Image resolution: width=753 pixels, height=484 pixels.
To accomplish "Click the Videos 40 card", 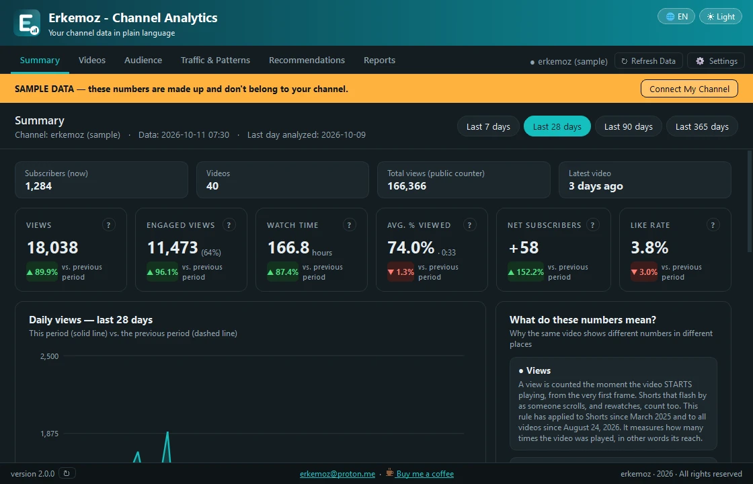I will point(282,179).
